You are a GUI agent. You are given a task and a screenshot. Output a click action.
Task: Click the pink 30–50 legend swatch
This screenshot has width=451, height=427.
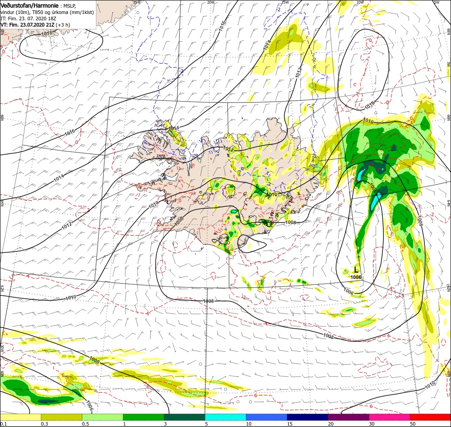[x=390, y=417]
